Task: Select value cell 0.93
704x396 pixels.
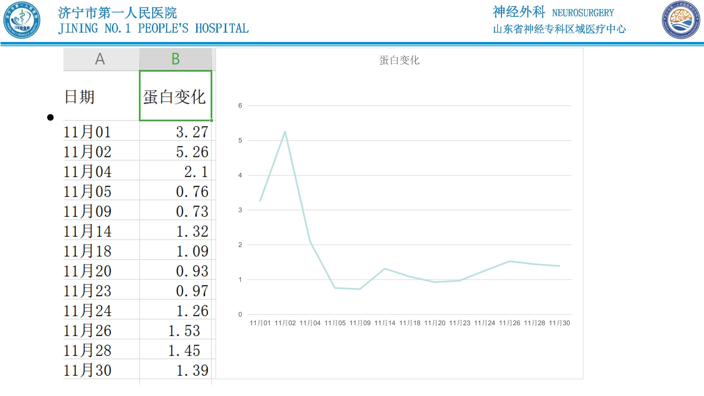Action: coord(176,270)
